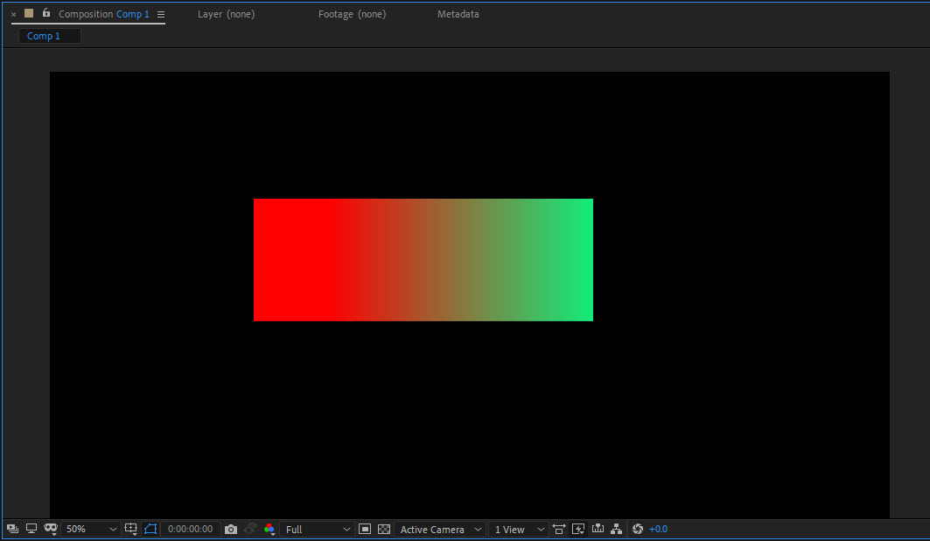Open the Composition Mini-Flowchart
This screenshot has width=930, height=541.
pyautogui.click(x=616, y=529)
